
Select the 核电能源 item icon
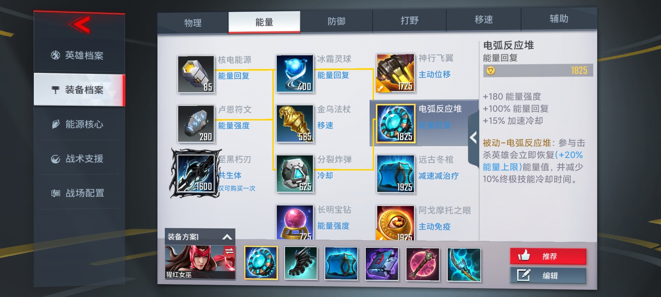pos(196,74)
